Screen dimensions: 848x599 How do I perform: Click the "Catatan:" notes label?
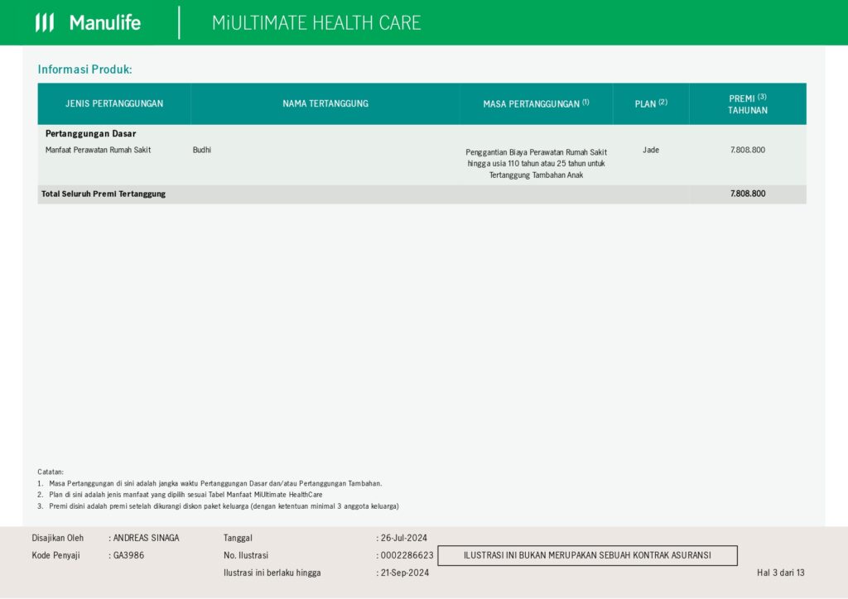pyautogui.click(x=51, y=472)
